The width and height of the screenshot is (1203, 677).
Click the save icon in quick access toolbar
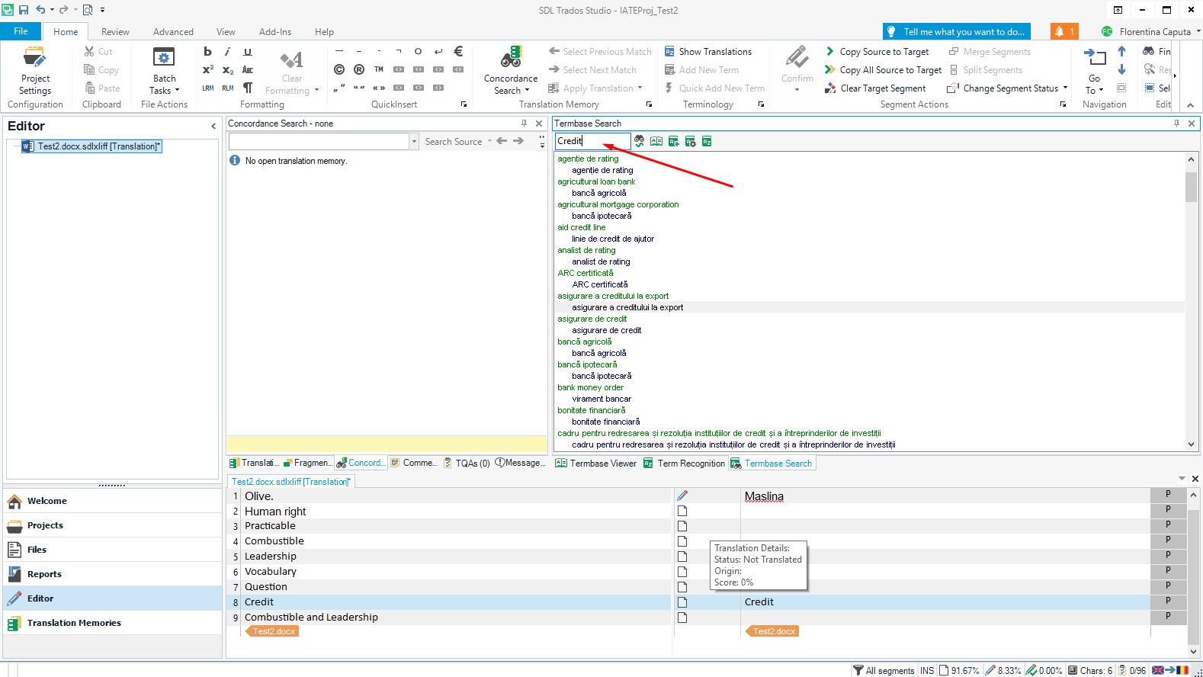24,10
